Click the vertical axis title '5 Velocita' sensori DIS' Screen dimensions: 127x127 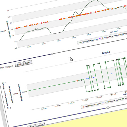pos(9,30)
